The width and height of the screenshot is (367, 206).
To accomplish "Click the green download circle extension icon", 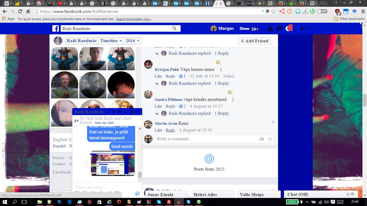I will 312,11.
